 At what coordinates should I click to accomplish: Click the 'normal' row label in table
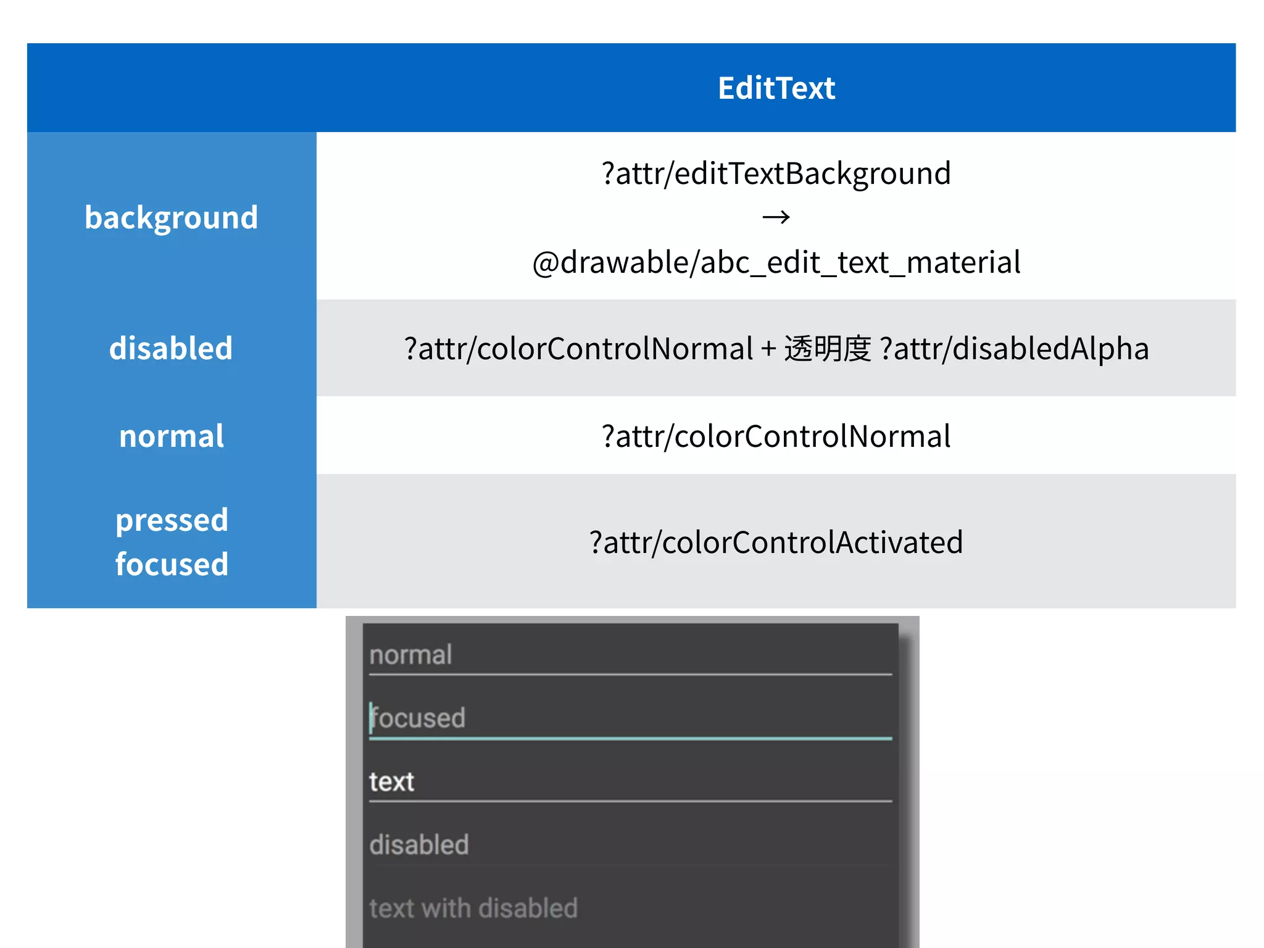pyautogui.click(x=172, y=436)
